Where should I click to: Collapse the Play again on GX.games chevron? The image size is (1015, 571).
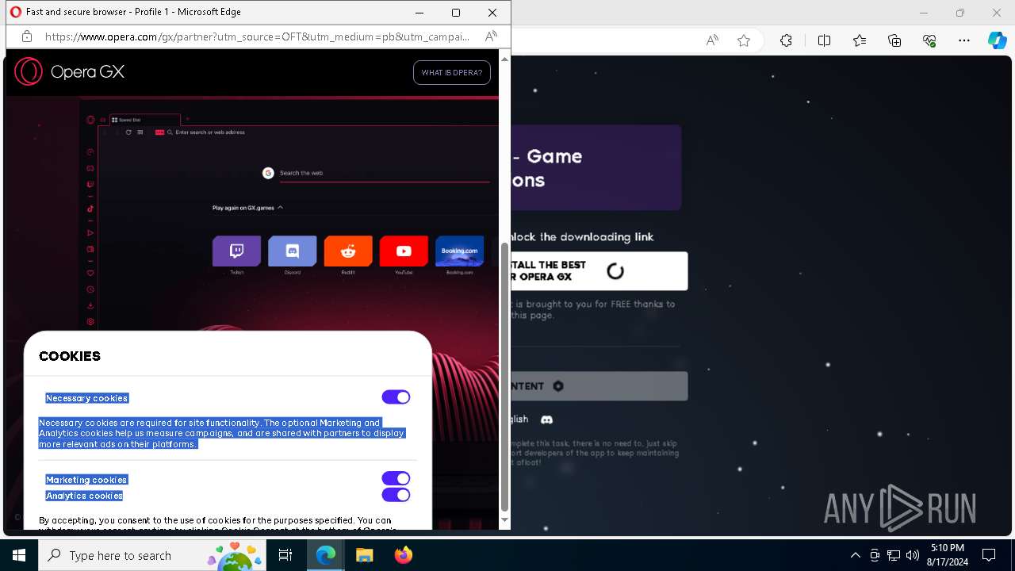pos(280,208)
